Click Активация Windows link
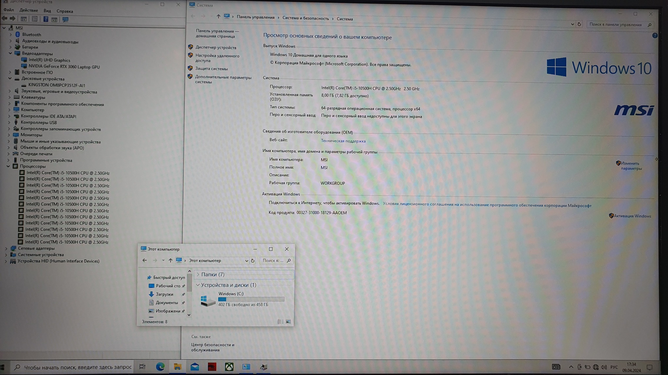Image resolution: width=668 pixels, height=375 pixels. point(632,216)
